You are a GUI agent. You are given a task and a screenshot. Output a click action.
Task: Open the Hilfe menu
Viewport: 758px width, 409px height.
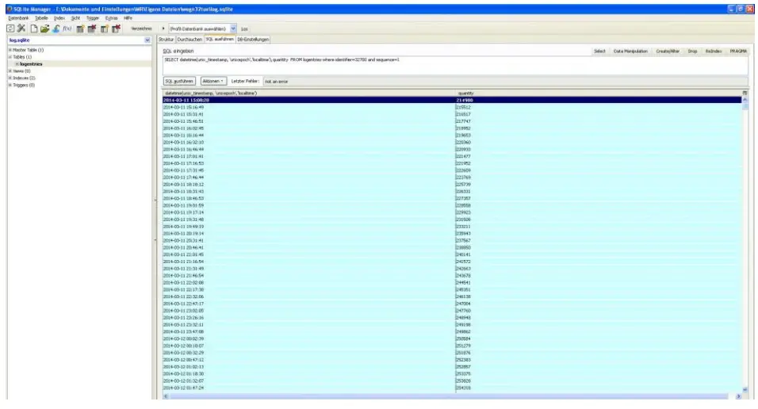coord(128,18)
